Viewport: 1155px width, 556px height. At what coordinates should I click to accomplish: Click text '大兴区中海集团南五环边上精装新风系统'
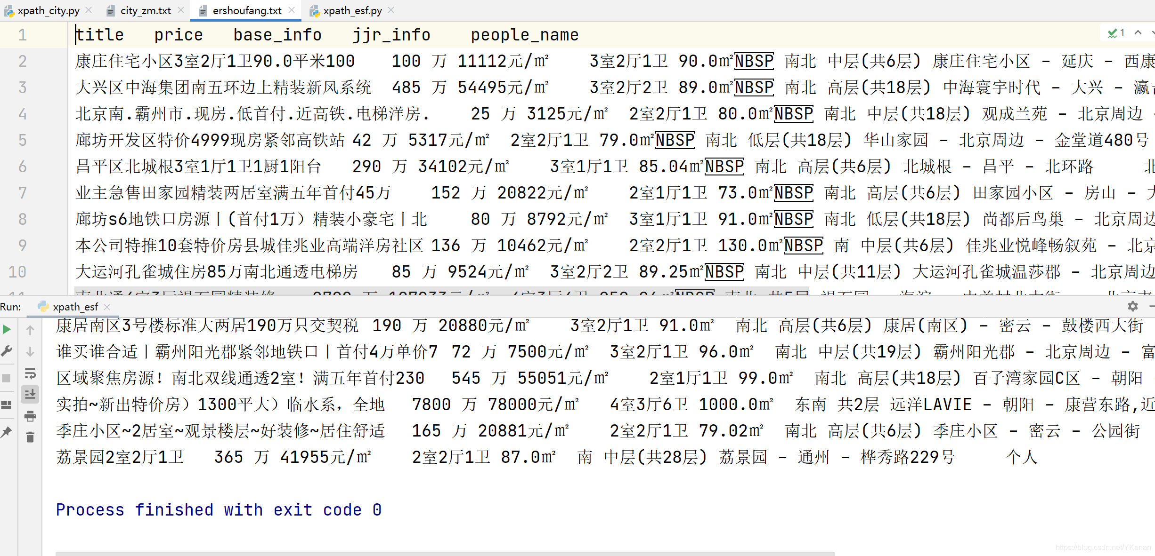[223, 87]
